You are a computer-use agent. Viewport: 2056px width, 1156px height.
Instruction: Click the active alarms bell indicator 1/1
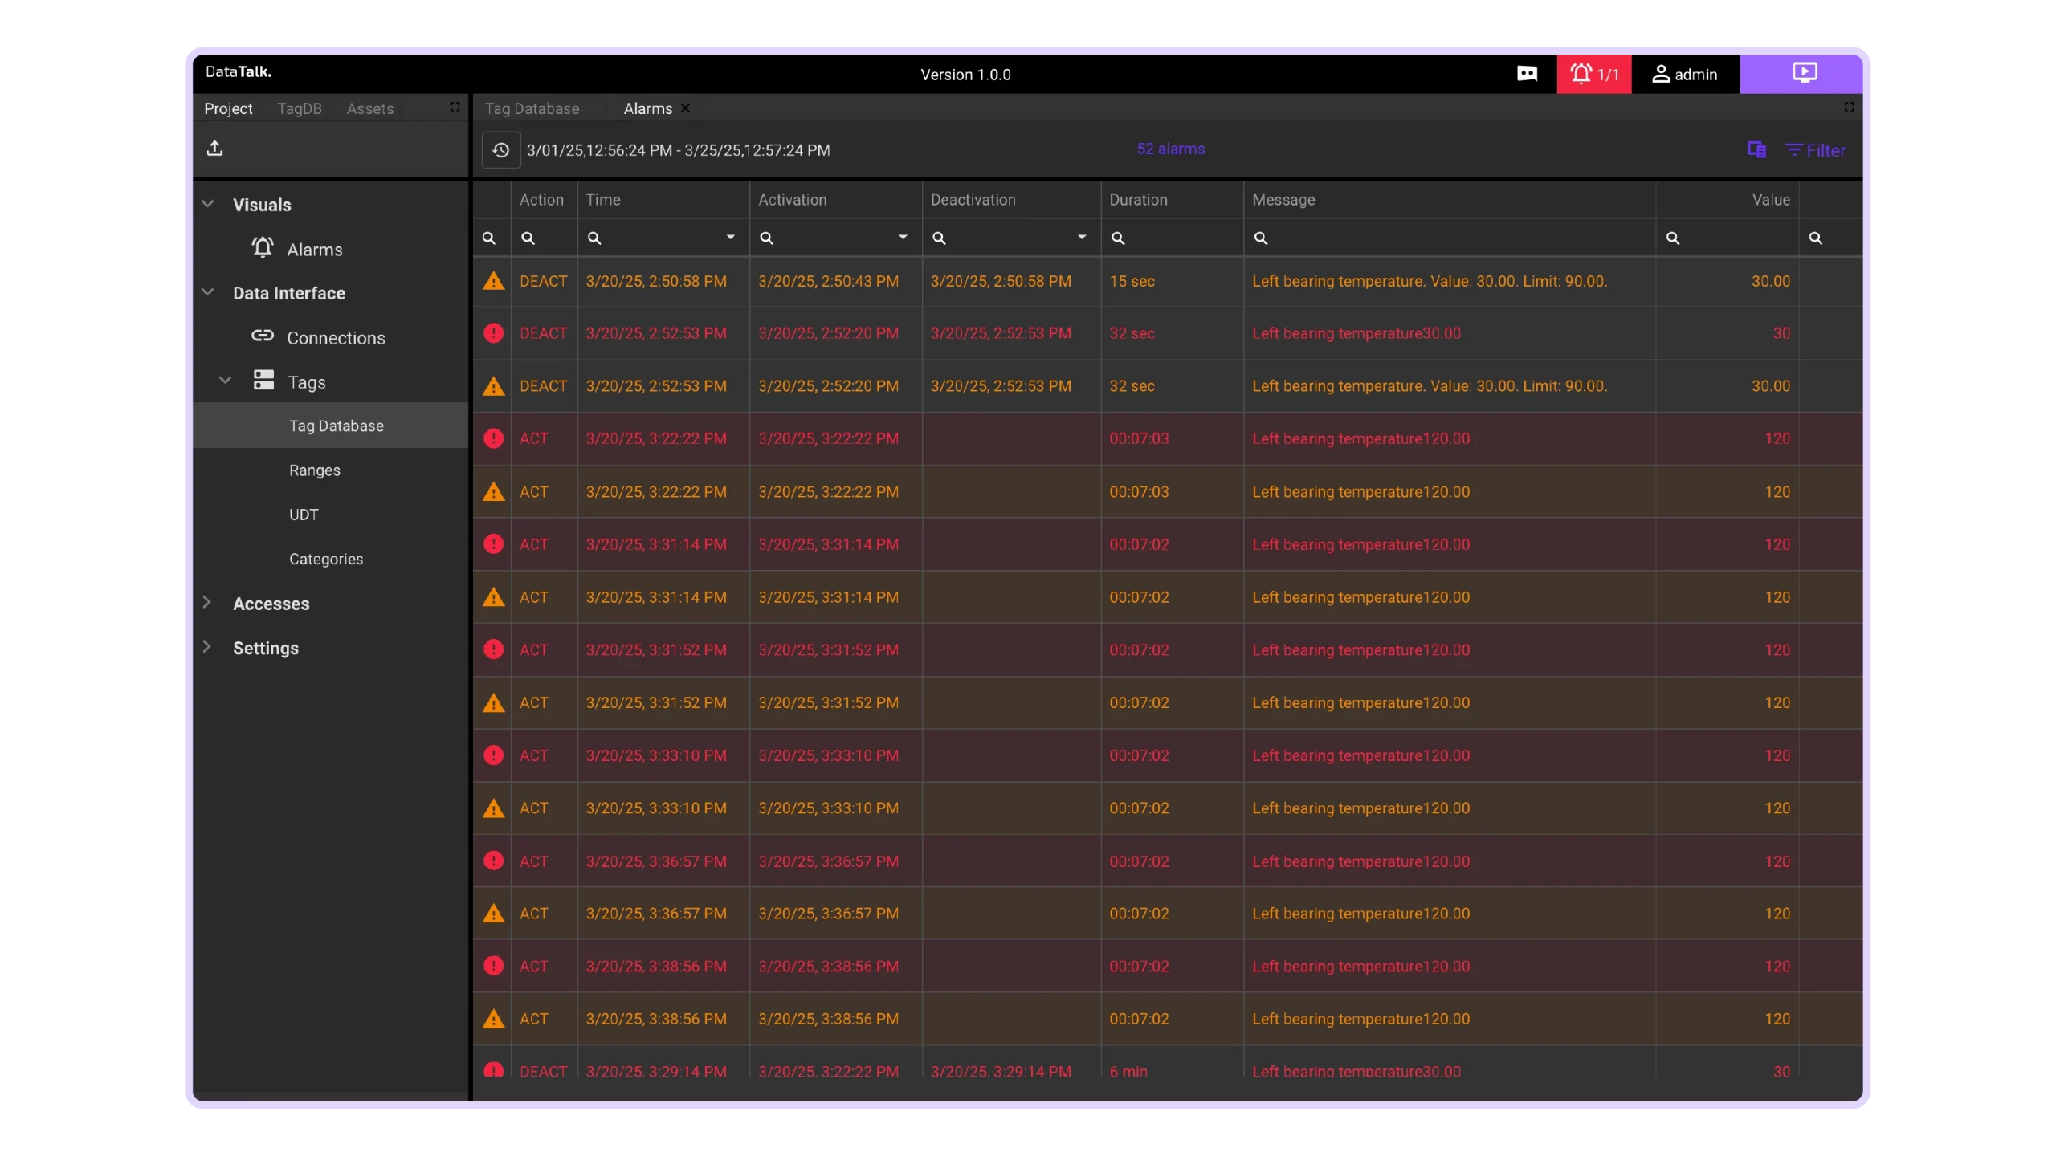1594,74
